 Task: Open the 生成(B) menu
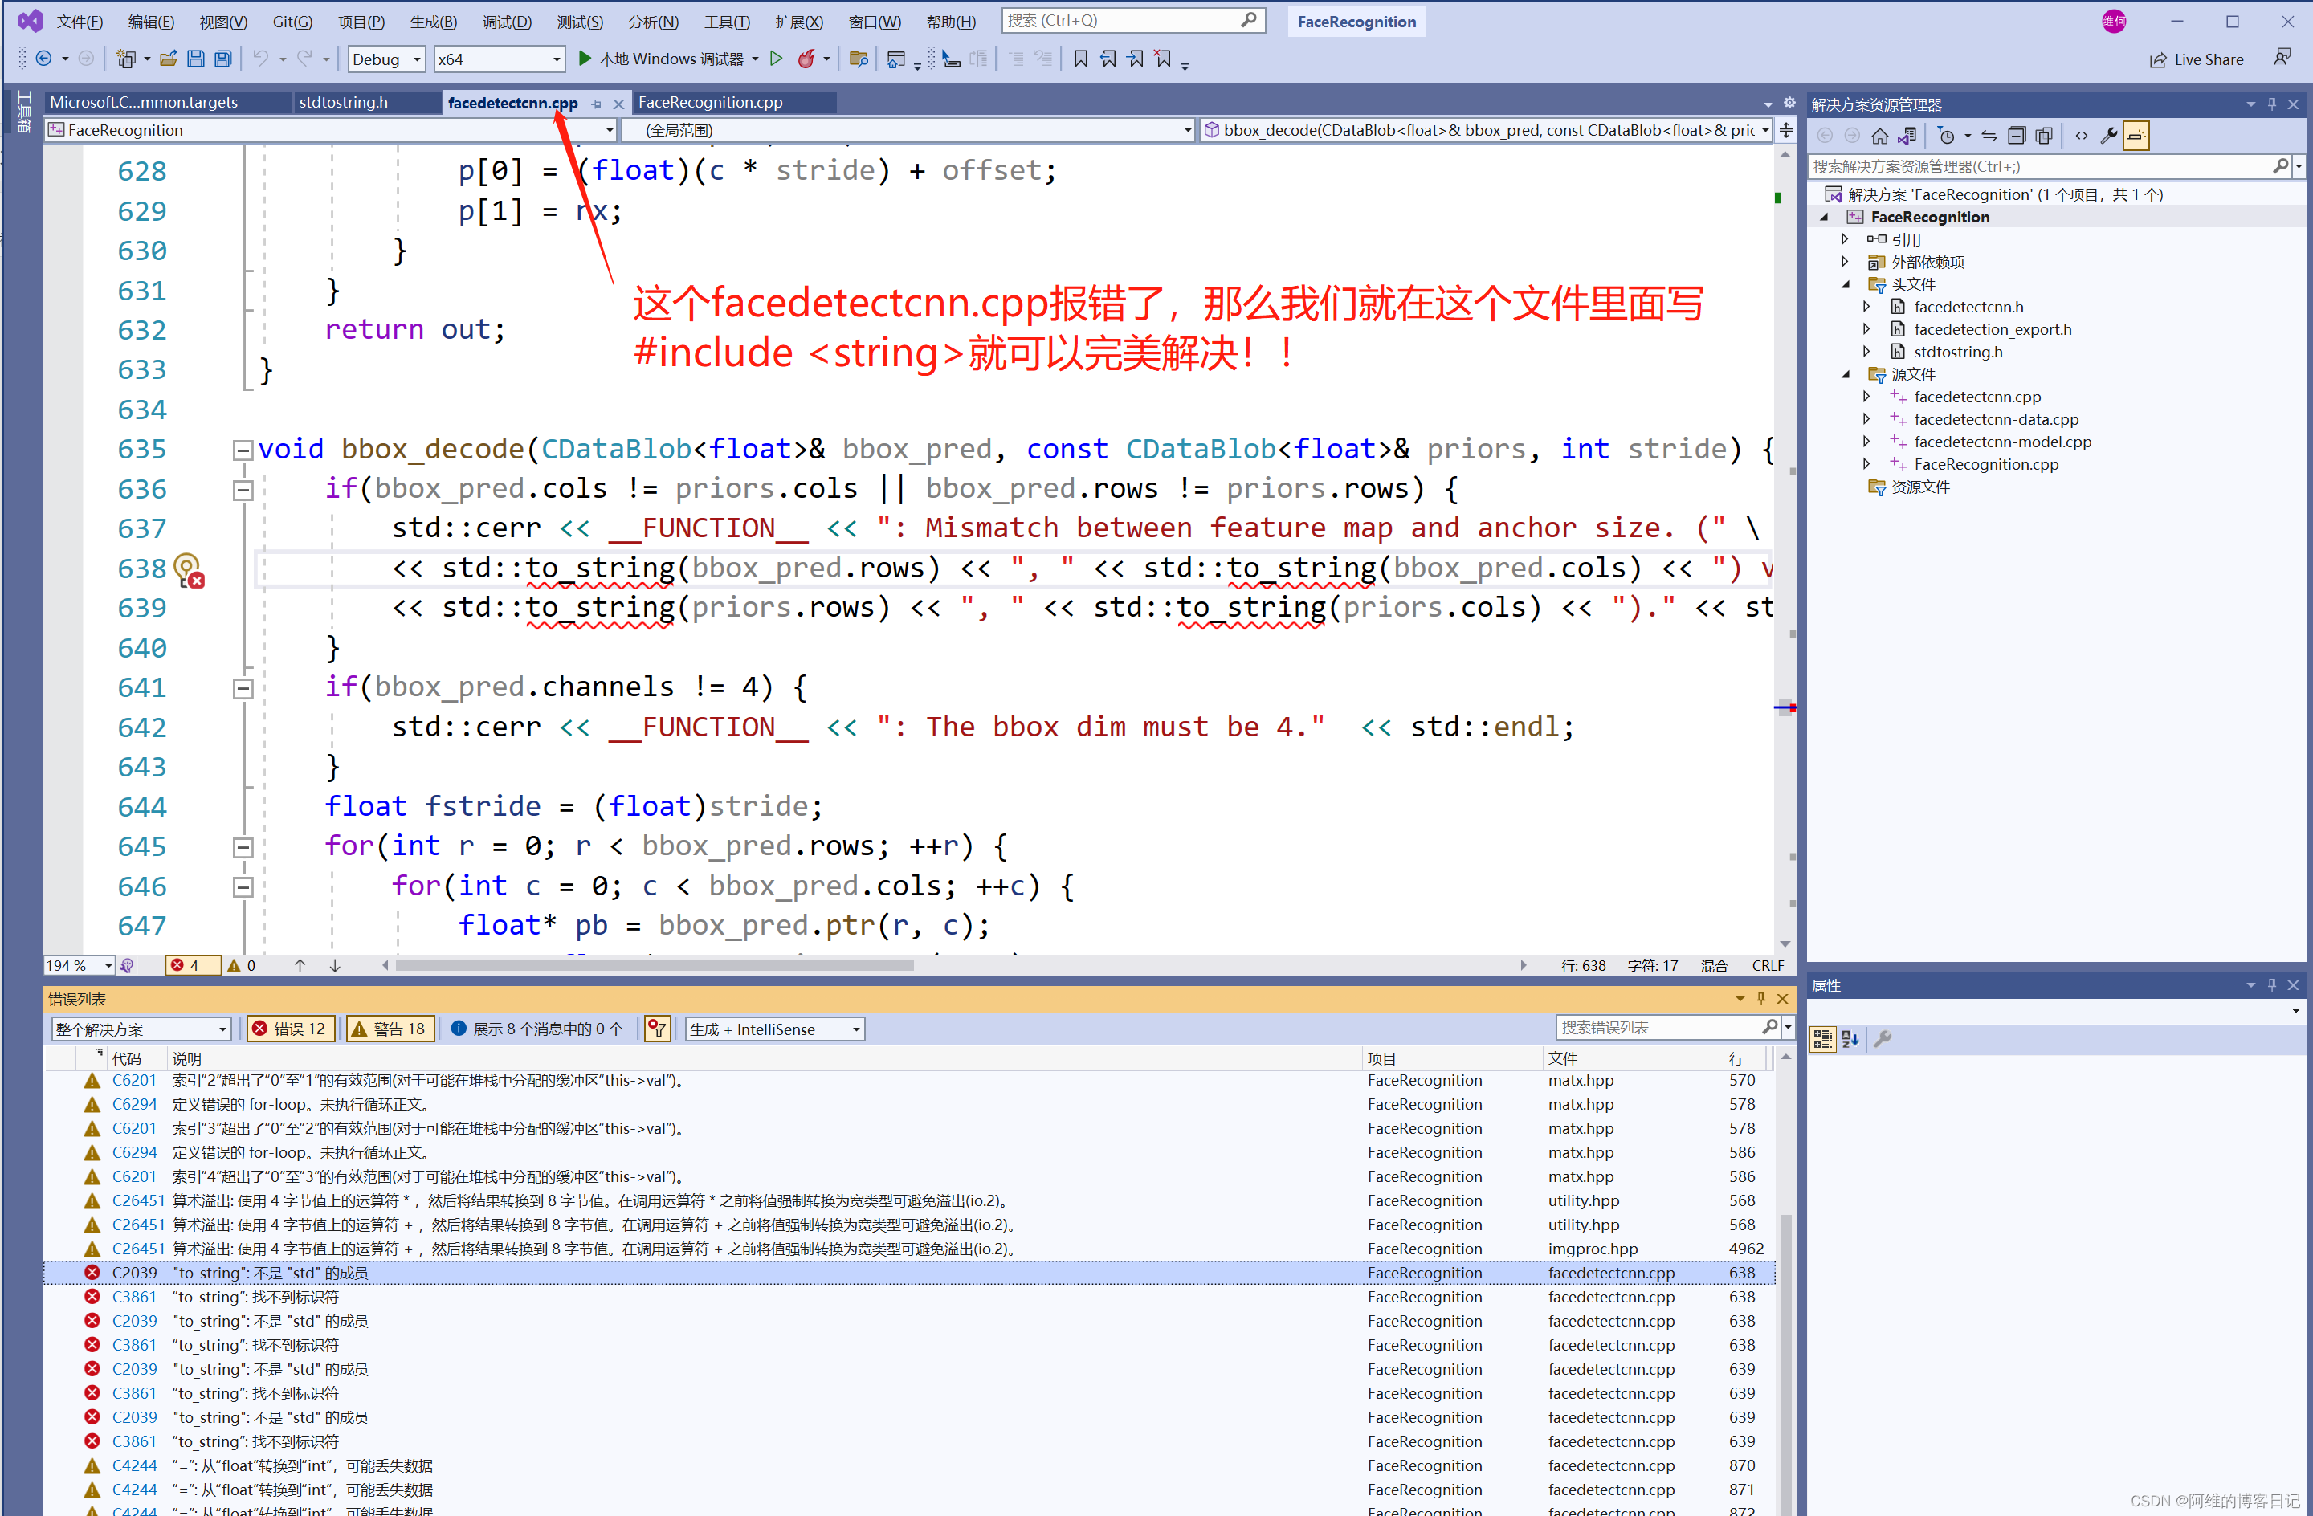click(x=432, y=22)
